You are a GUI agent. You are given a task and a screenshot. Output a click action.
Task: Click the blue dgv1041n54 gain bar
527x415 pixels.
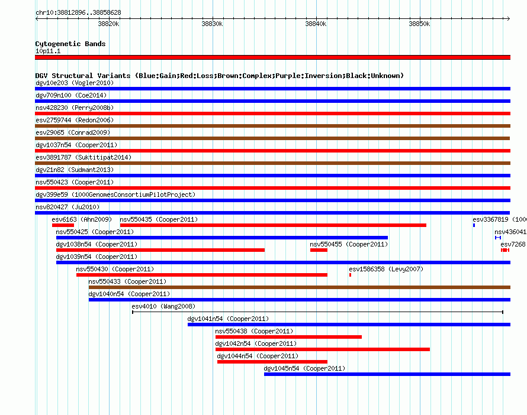[x=349, y=325]
